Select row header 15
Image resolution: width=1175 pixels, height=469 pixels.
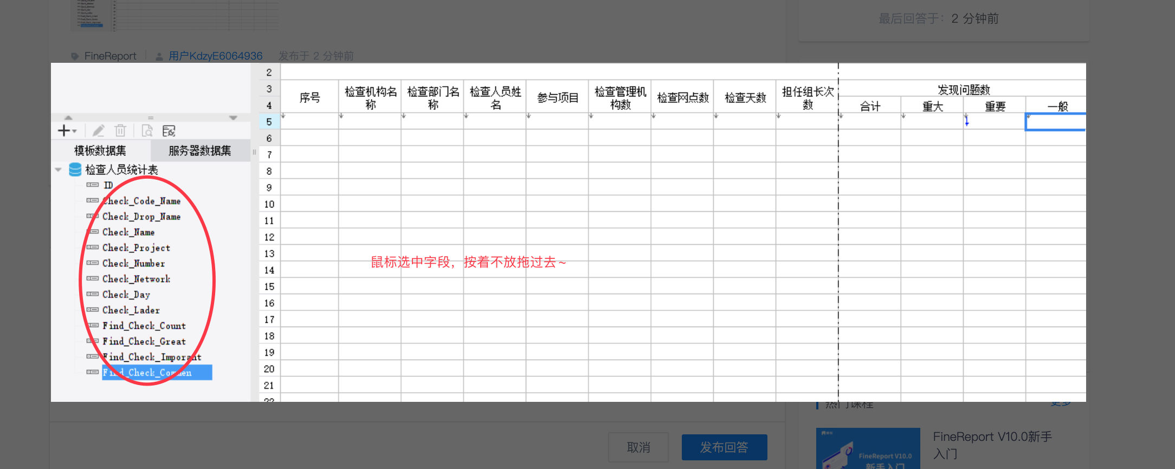click(x=269, y=286)
